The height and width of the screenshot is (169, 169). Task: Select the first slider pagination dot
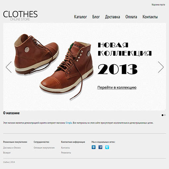click(x=162, y=115)
